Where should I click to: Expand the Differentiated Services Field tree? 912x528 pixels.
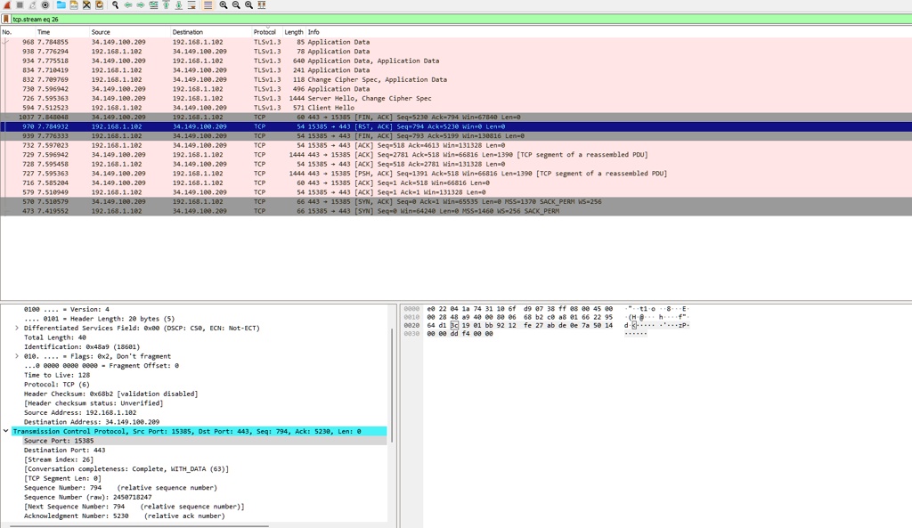point(17,328)
